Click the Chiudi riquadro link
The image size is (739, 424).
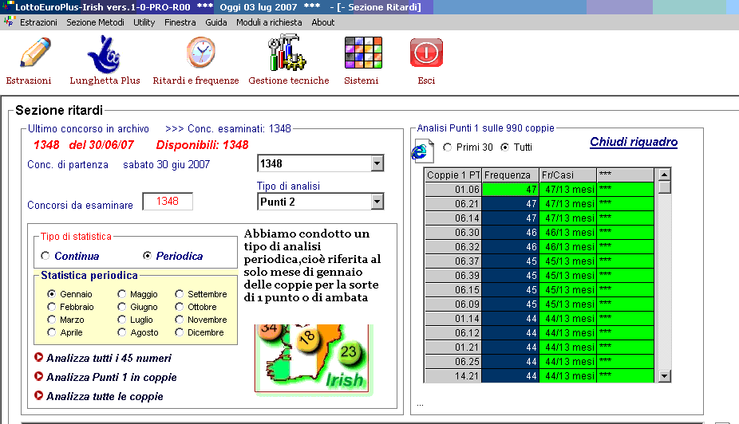(634, 142)
